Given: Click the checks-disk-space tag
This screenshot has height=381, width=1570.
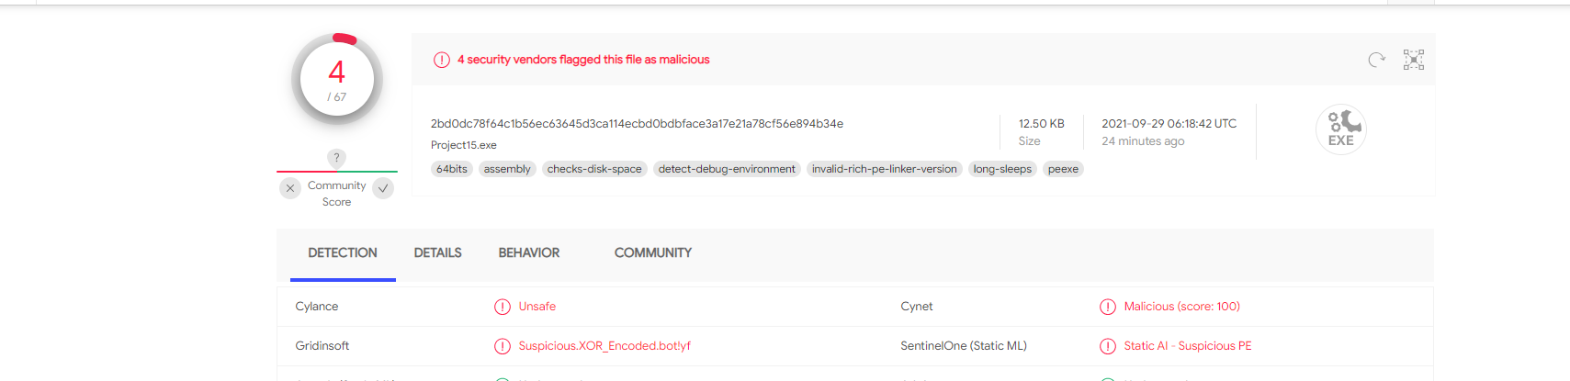Looking at the screenshot, I should tap(594, 169).
